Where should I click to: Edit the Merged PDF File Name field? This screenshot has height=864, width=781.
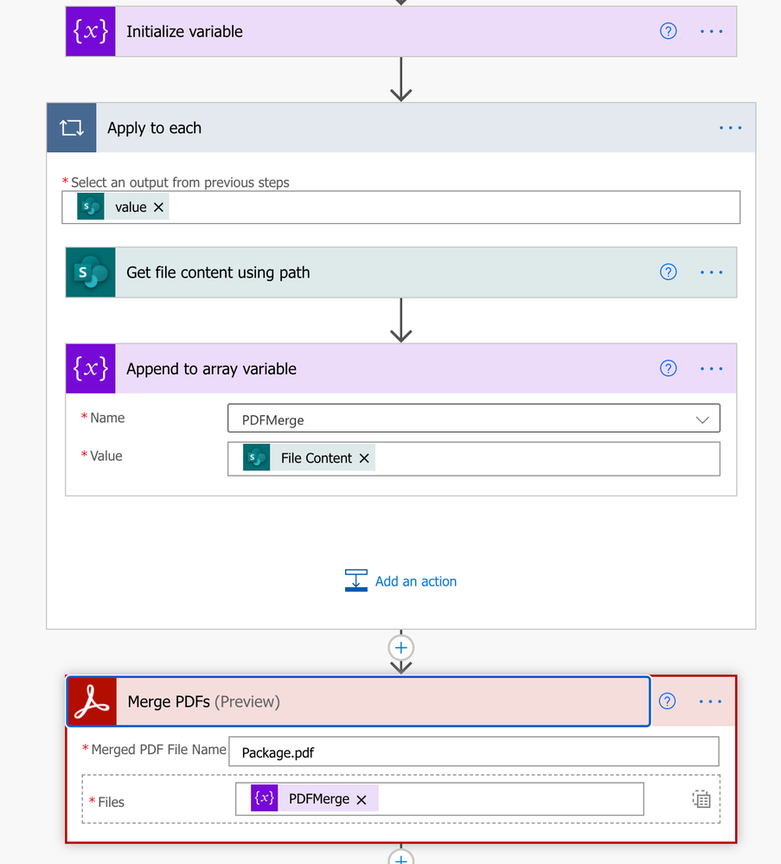[x=474, y=752]
